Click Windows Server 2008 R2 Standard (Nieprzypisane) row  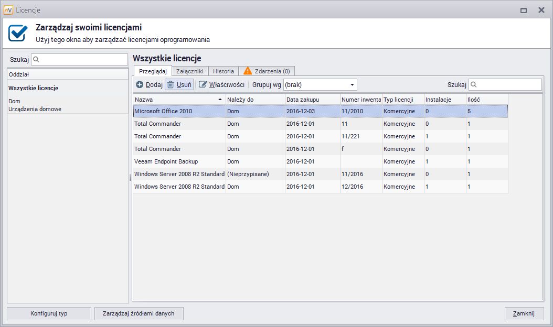coord(321,174)
